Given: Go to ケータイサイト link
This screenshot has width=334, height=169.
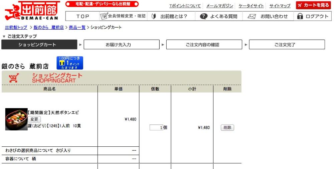Looking at the screenshot, I should [251, 6].
